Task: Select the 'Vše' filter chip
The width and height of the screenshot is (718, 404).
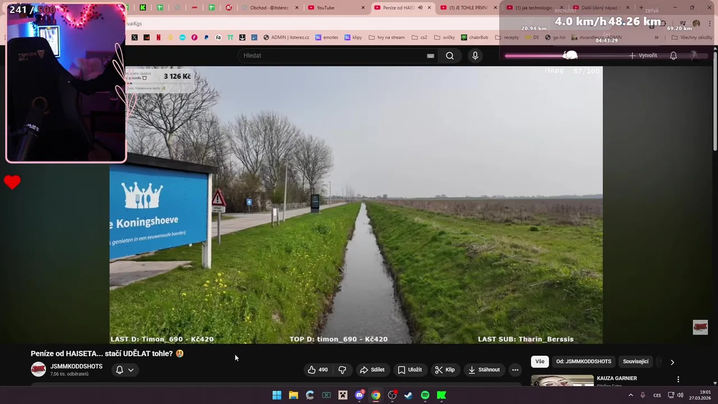Action: tap(540, 362)
